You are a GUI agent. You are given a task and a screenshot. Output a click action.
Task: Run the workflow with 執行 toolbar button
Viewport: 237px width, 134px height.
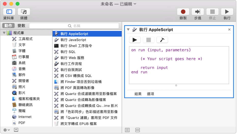point(227,12)
